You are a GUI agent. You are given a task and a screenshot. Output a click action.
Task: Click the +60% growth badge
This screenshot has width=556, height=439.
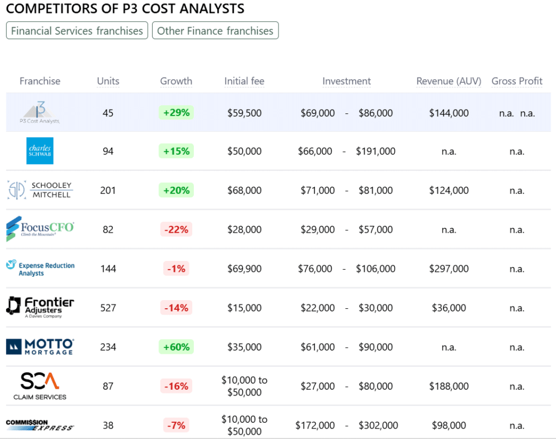176,347
